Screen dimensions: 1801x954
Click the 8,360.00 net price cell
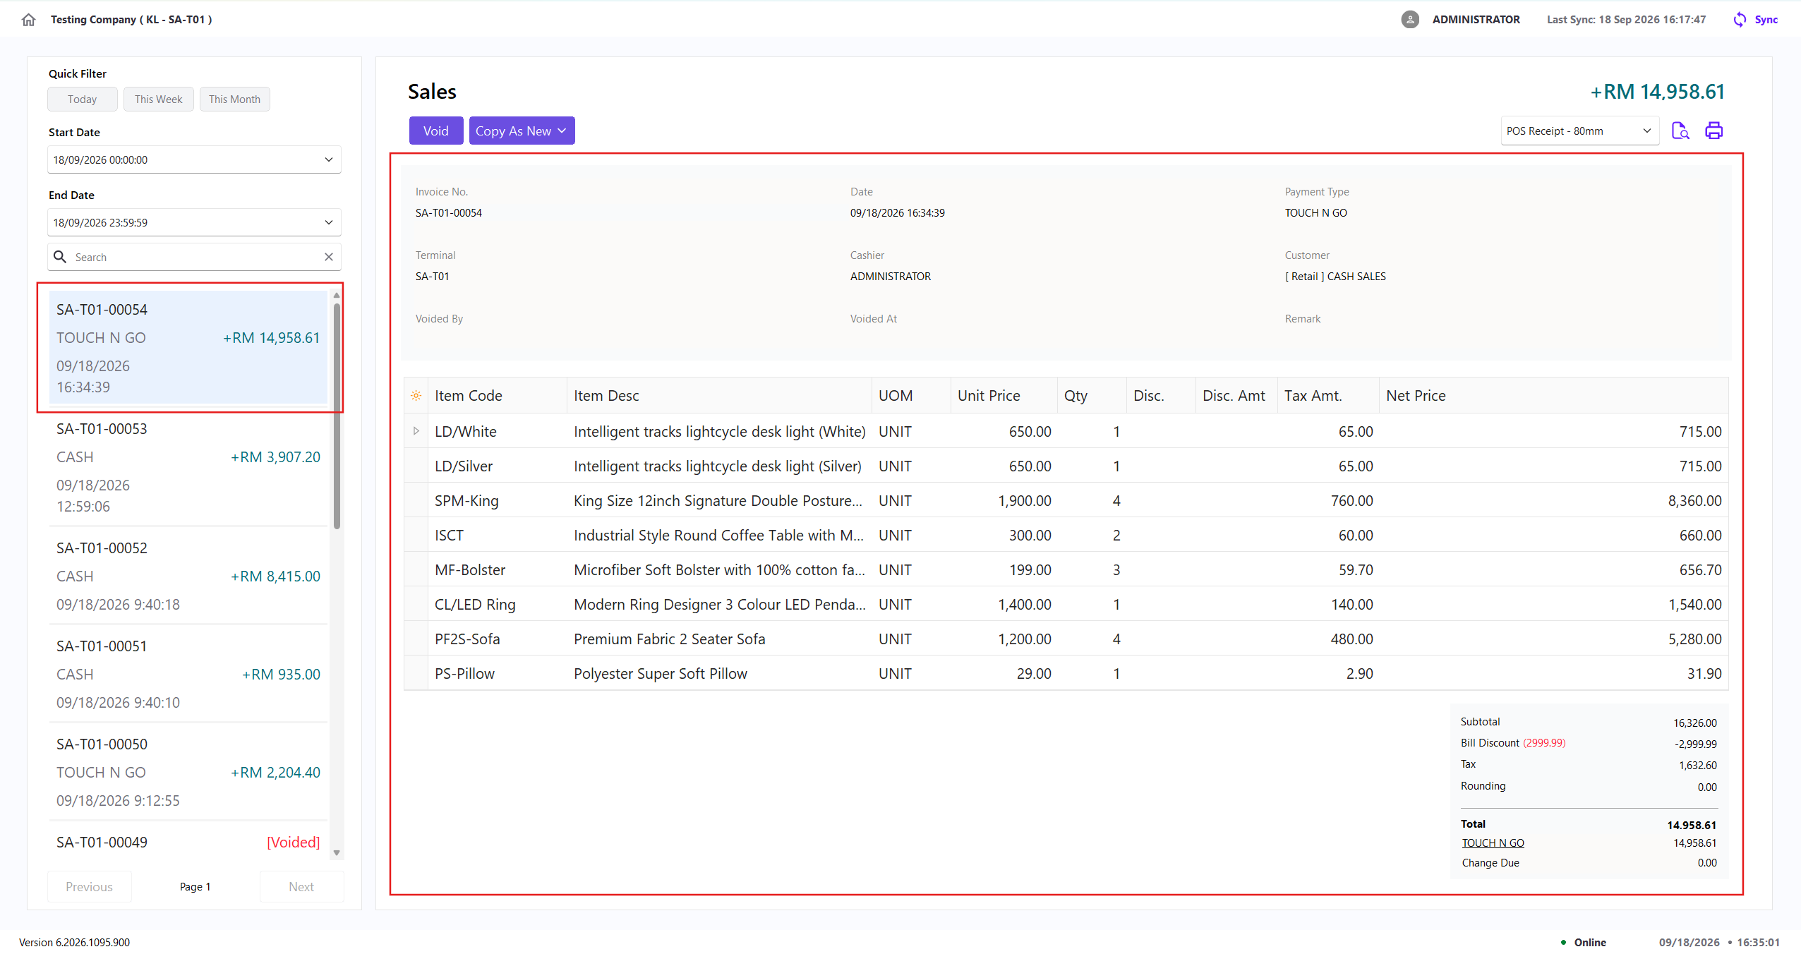click(1554, 500)
